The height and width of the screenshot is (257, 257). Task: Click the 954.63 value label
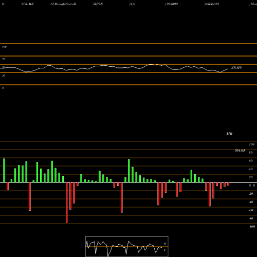click(x=240, y=151)
